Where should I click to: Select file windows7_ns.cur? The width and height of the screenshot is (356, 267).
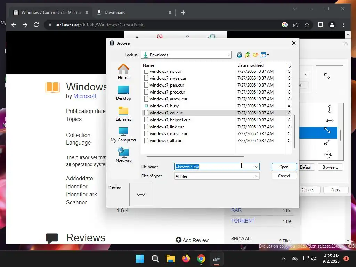165,71
